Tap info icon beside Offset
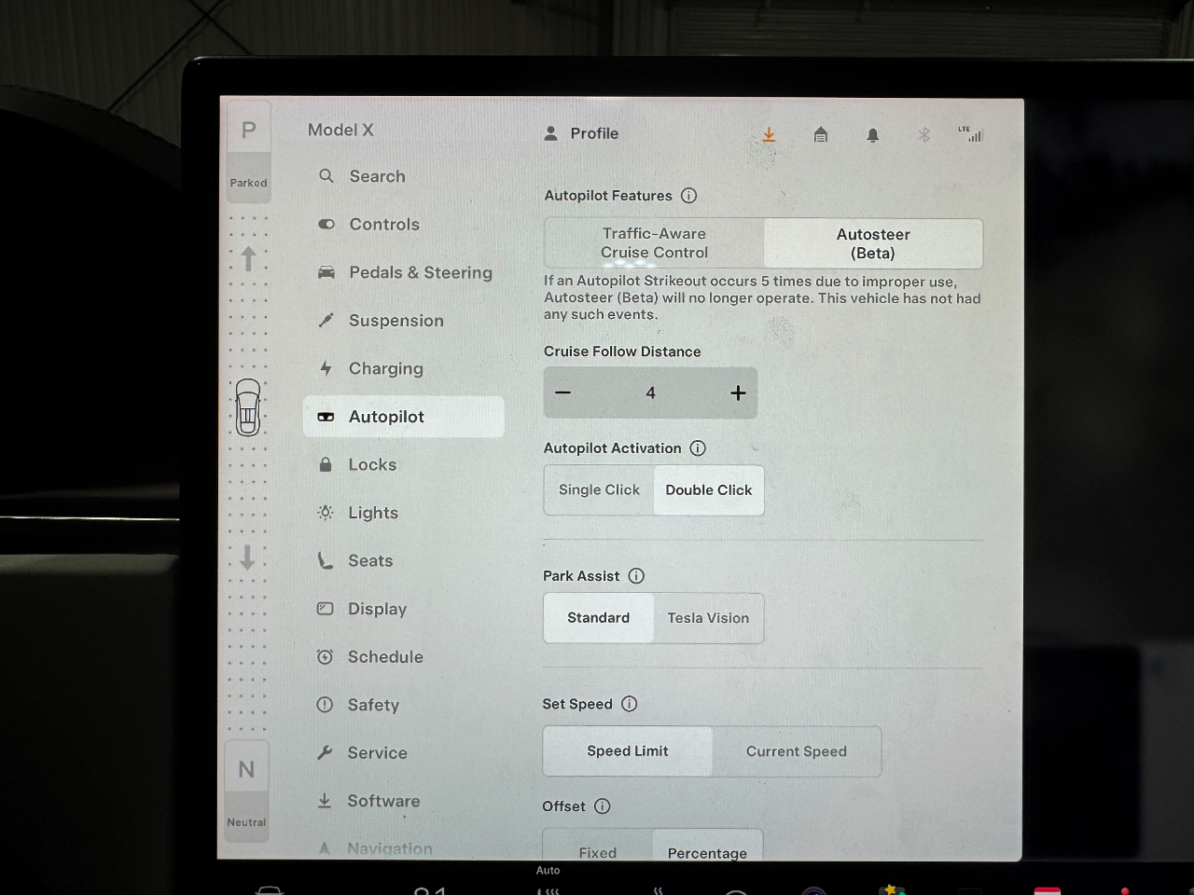The image size is (1194, 895). [603, 806]
